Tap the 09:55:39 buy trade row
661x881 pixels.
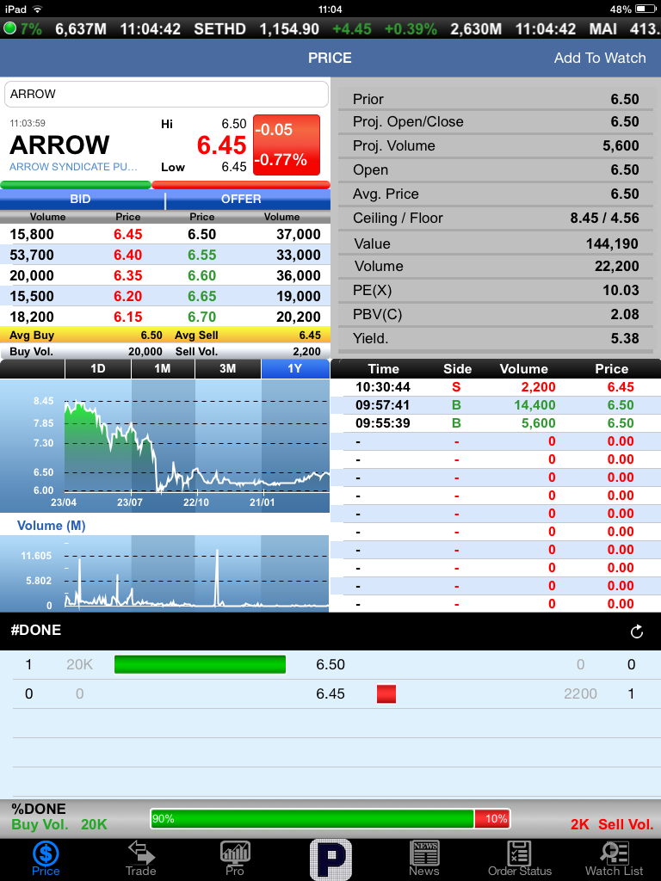click(x=495, y=423)
